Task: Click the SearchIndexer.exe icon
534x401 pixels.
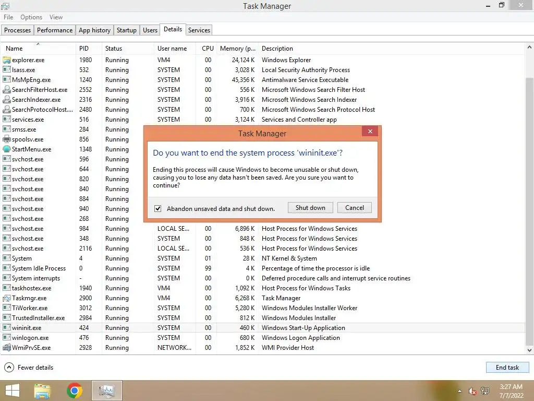Action: [6, 100]
